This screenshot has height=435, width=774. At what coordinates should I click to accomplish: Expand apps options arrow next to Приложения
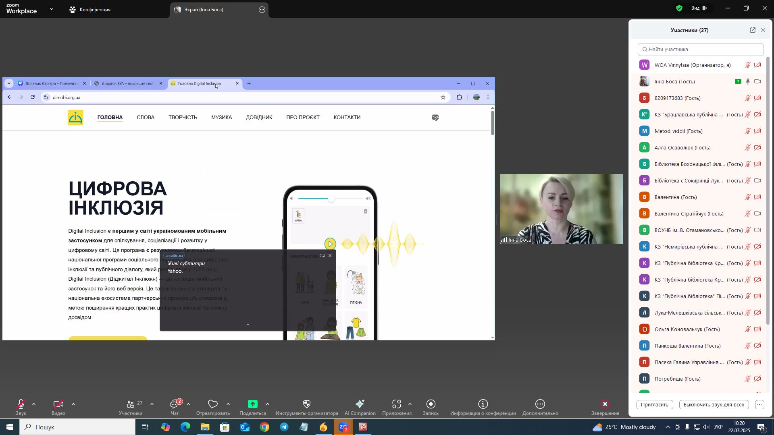coord(410,404)
